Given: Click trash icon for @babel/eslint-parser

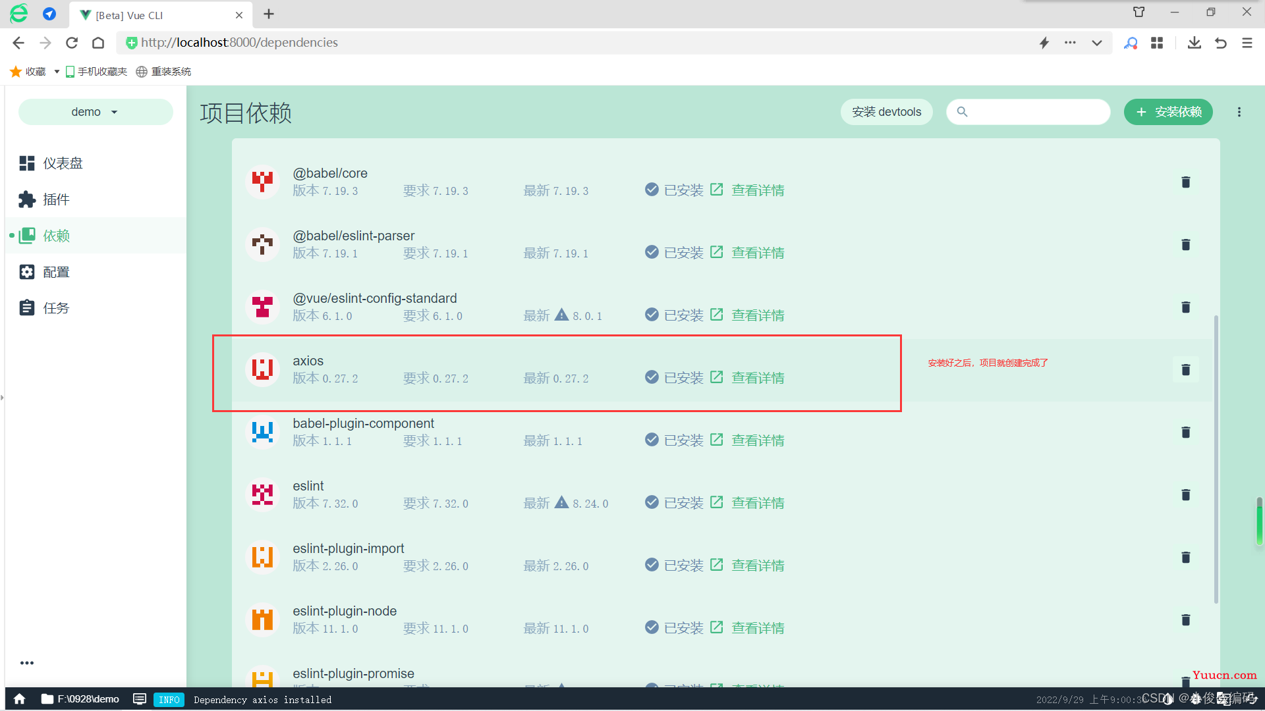Looking at the screenshot, I should (x=1185, y=245).
